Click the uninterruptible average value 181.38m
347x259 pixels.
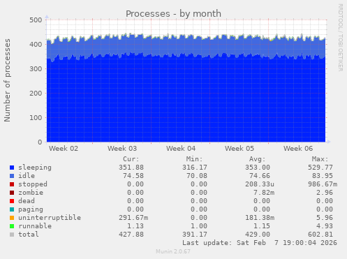point(260,218)
